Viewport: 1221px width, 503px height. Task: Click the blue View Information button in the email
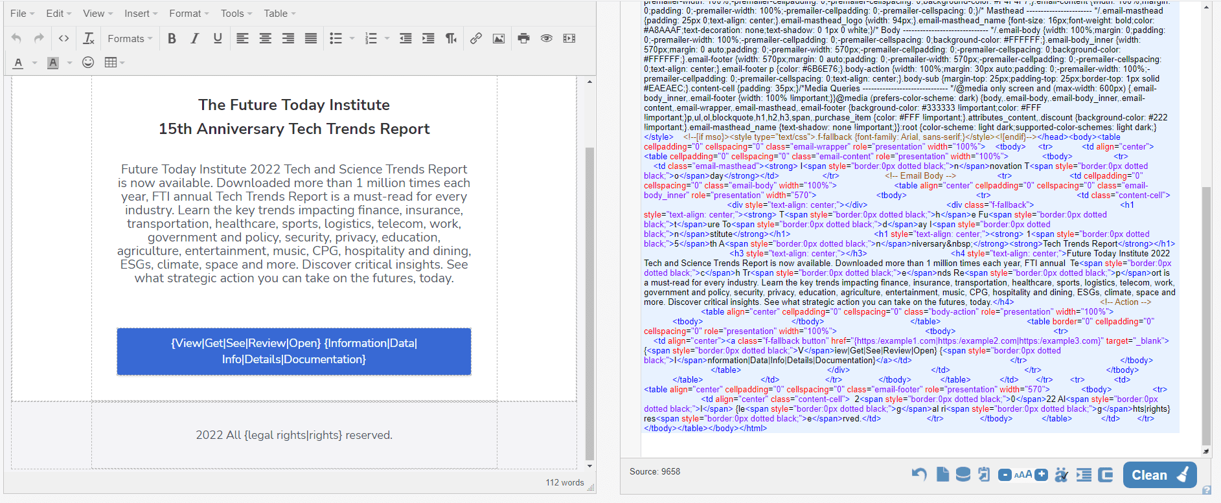[294, 352]
